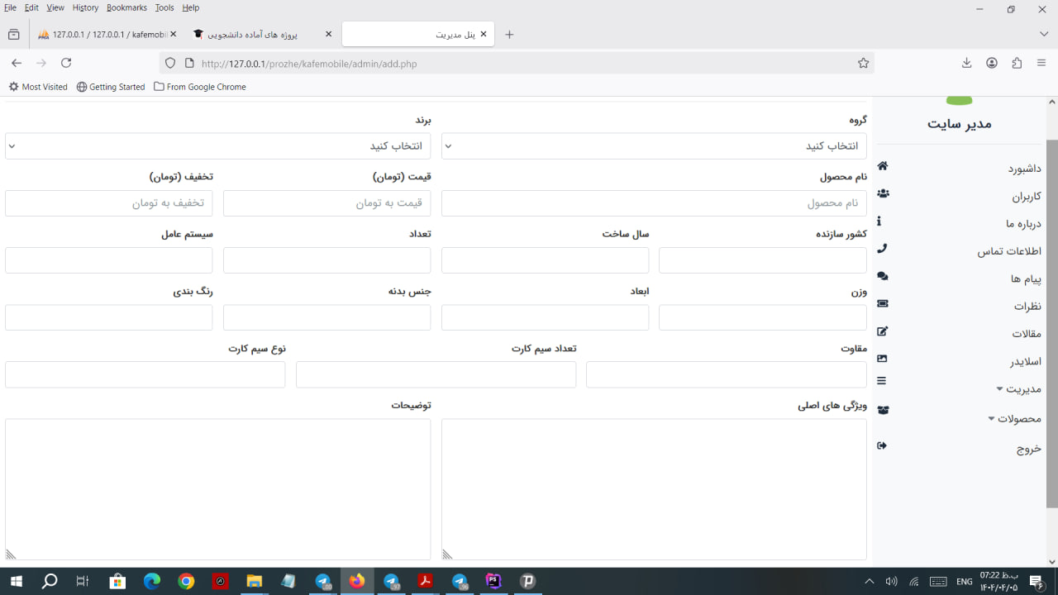Switch to the پروژه های آماده دانشجویی tab
Screen dimensions: 1058x595
click(256, 35)
